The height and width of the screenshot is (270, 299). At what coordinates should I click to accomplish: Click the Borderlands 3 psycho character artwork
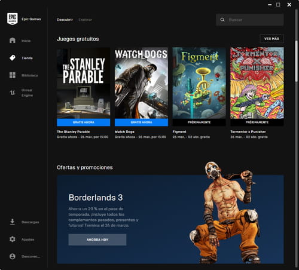pyautogui.click(x=225, y=212)
